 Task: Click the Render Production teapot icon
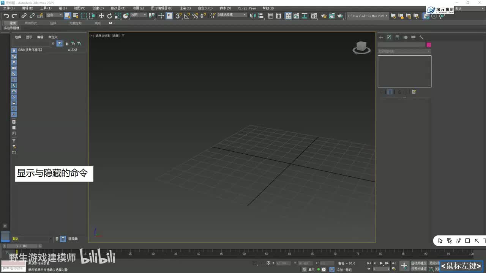(x=340, y=16)
